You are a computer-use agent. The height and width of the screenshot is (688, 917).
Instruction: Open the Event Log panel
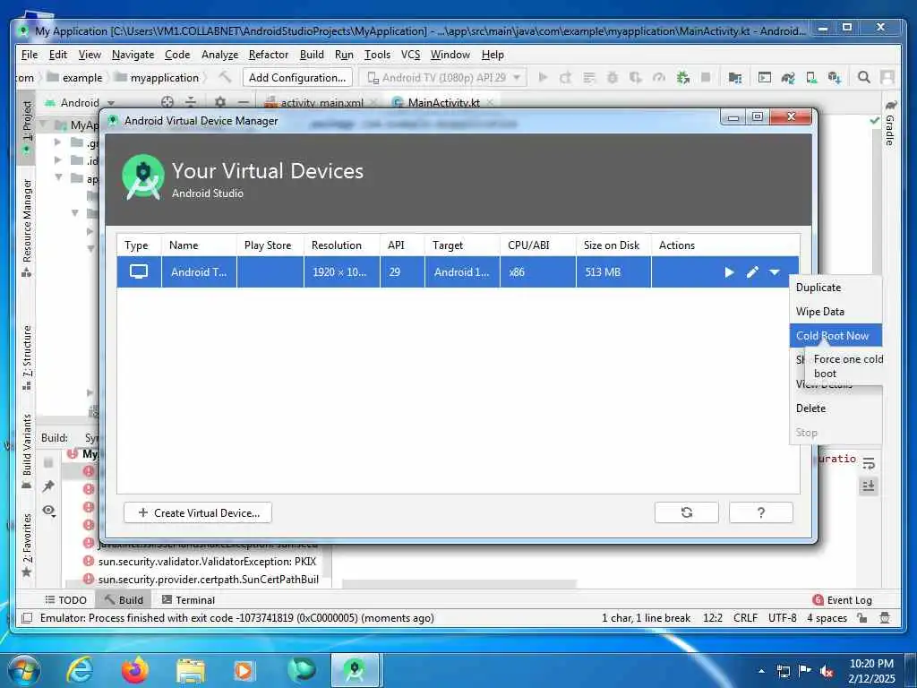coord(842,599)
